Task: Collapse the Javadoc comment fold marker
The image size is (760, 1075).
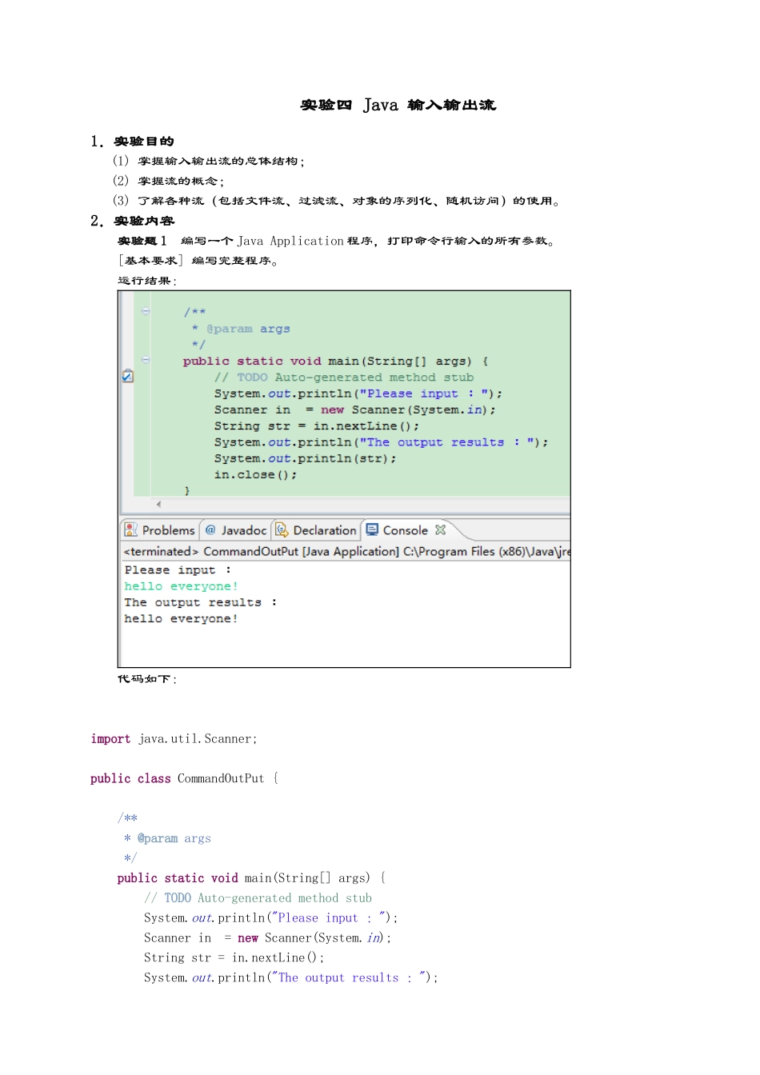Action: [146, 311]
